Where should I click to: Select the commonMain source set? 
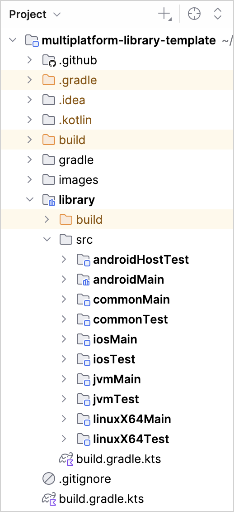[131, 300]
